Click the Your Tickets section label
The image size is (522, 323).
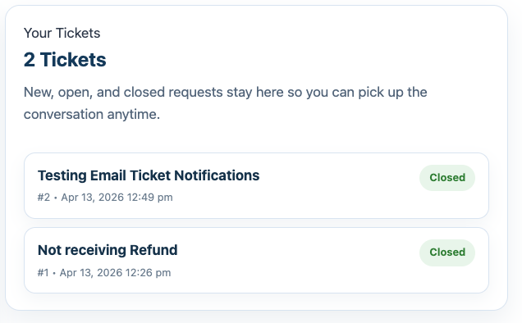coord(62,34)
